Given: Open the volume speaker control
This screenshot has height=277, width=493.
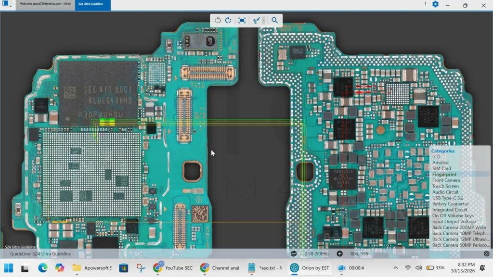Looking at the screenshot, I should click(x=418, y=268).
